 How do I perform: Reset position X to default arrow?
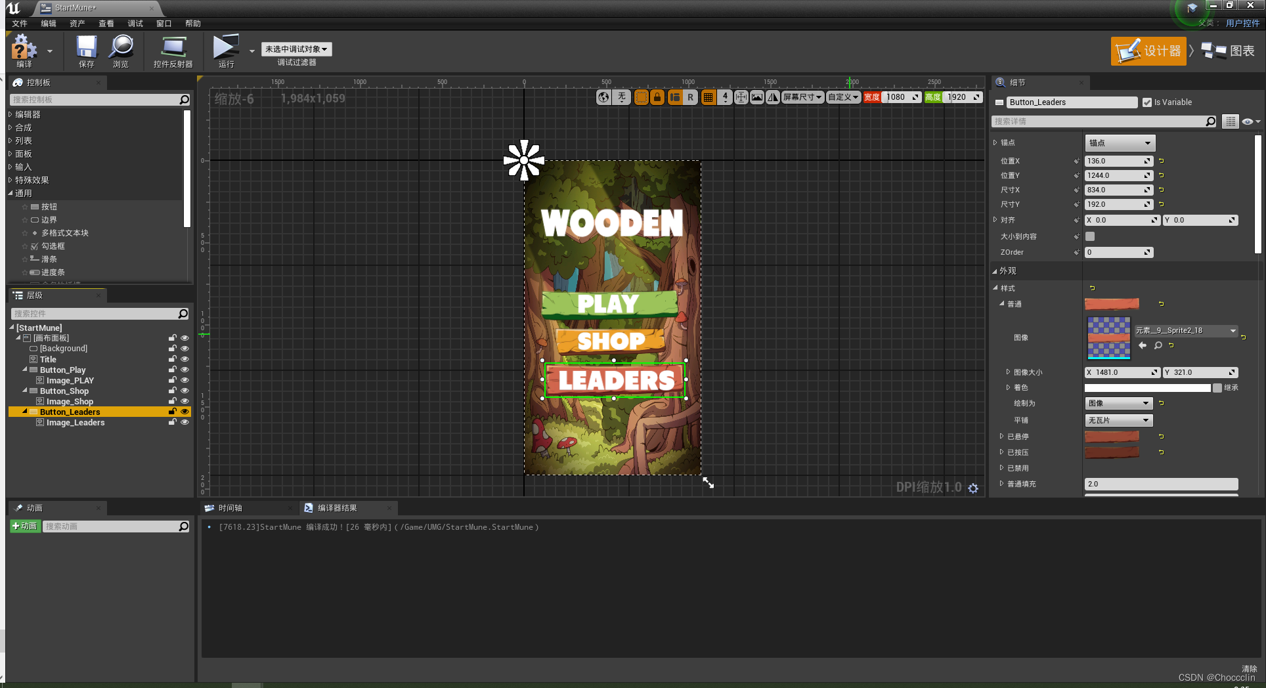pyautogui.click(x=1162, y=161)
